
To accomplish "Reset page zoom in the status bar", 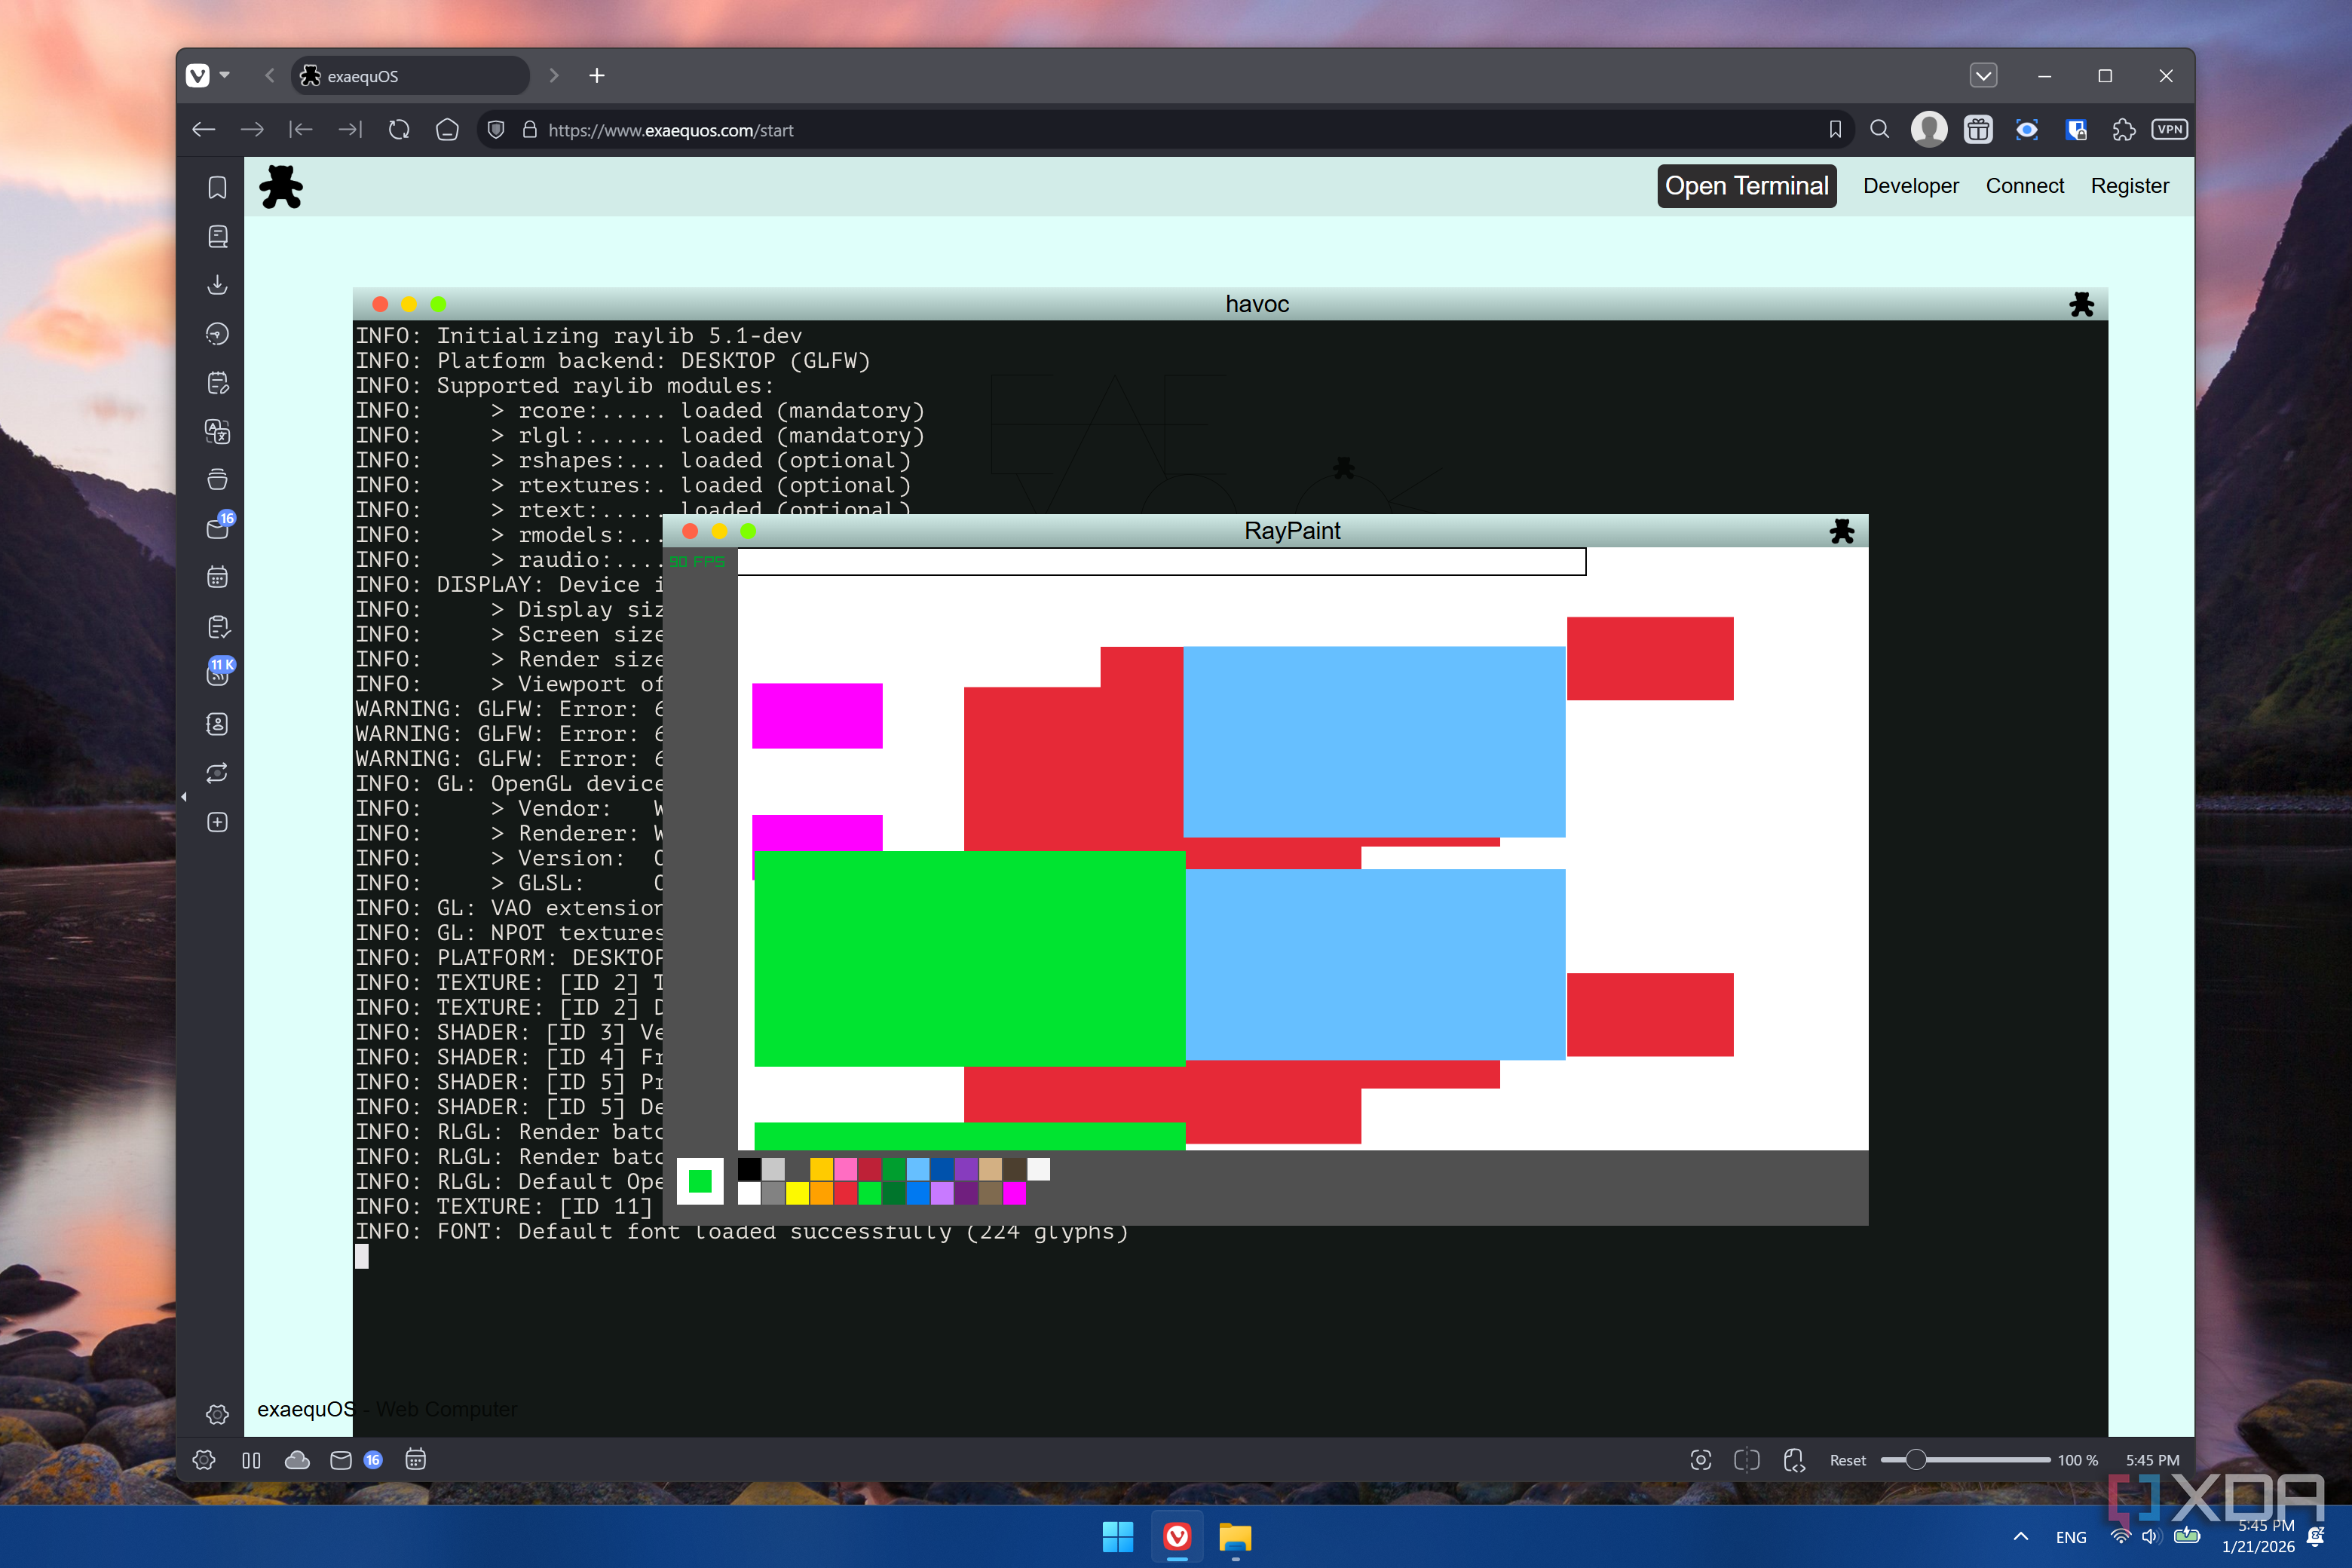I will tap(1847, 1460).
